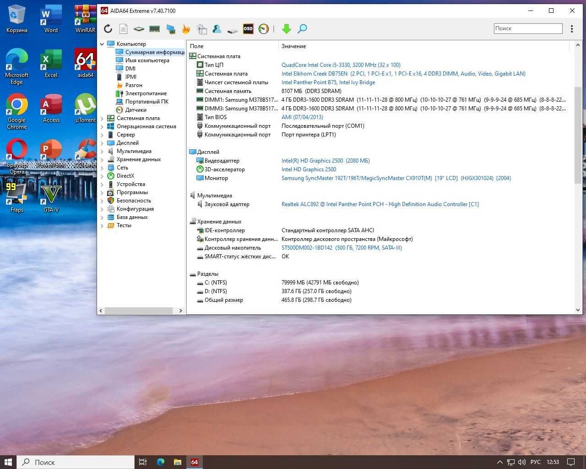
Task: Expand the Операционная система tree node
Action: point(102,126)
